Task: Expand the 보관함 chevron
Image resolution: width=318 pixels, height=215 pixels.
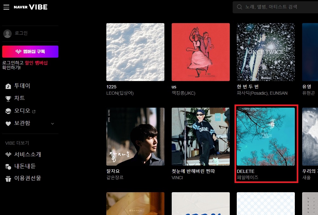Action: (x=53, y=123)
